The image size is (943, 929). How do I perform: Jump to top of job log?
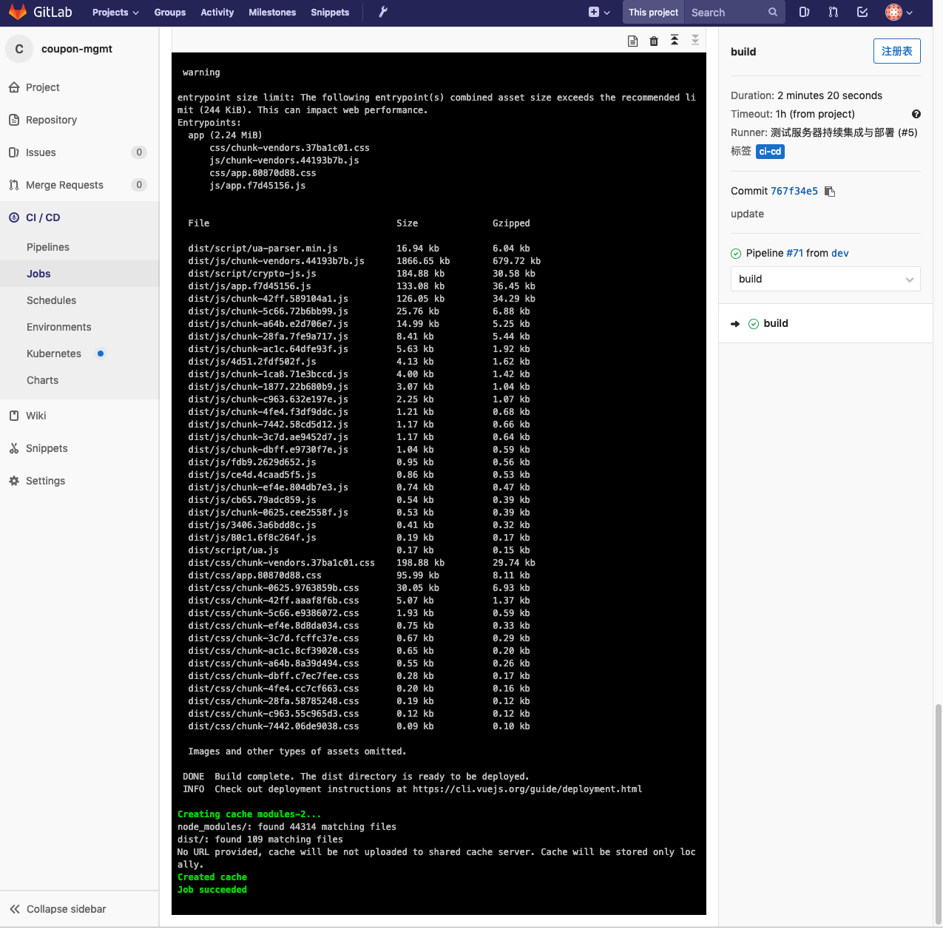tap(675, 40)
